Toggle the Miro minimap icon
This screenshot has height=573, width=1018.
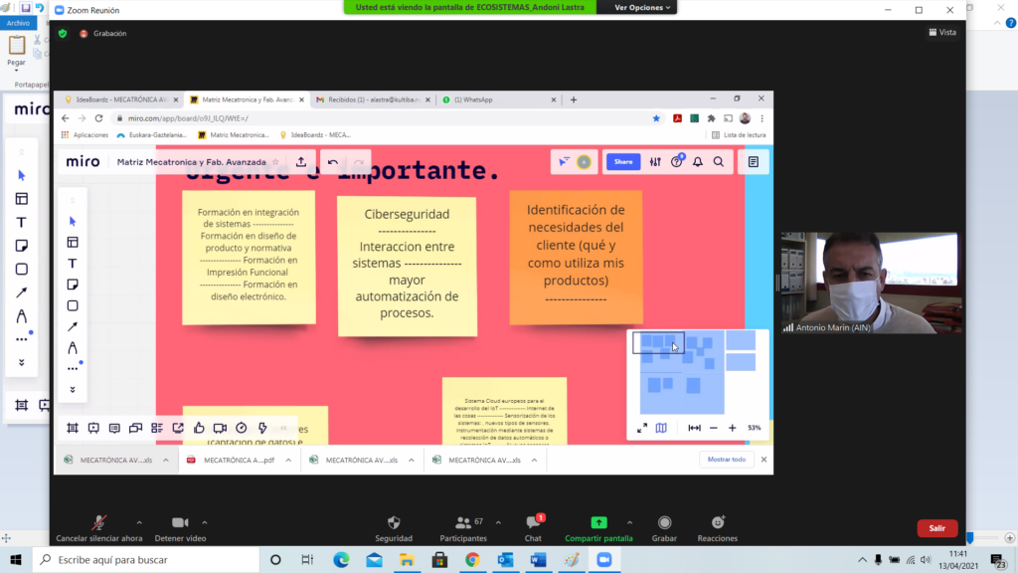pyautogui.click(x=661, y=428)
